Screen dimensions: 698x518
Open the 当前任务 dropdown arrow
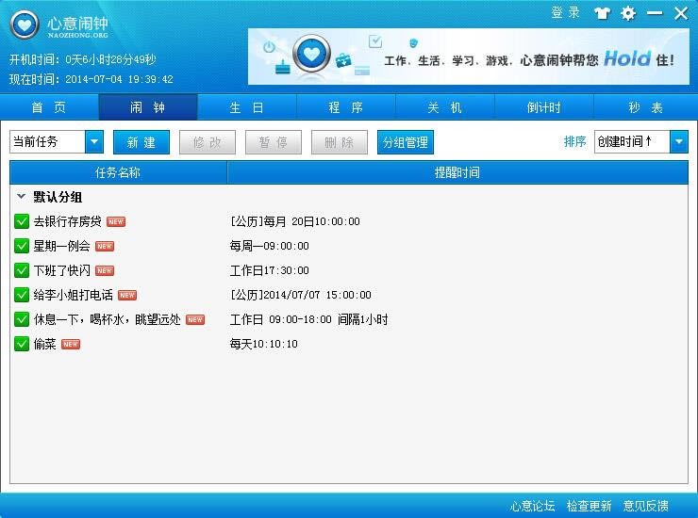pos(94,142)
